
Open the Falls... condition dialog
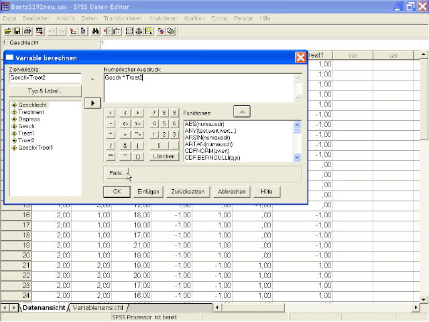117,174
